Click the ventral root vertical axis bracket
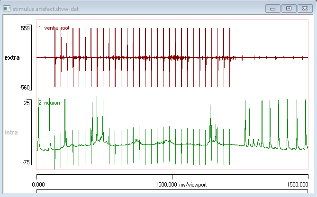The width and height of the screenshot is (317, 197). (x=30, y=58)
